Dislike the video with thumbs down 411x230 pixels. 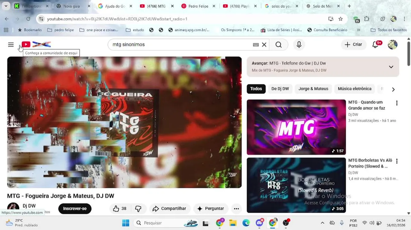[x=138, y=209]
